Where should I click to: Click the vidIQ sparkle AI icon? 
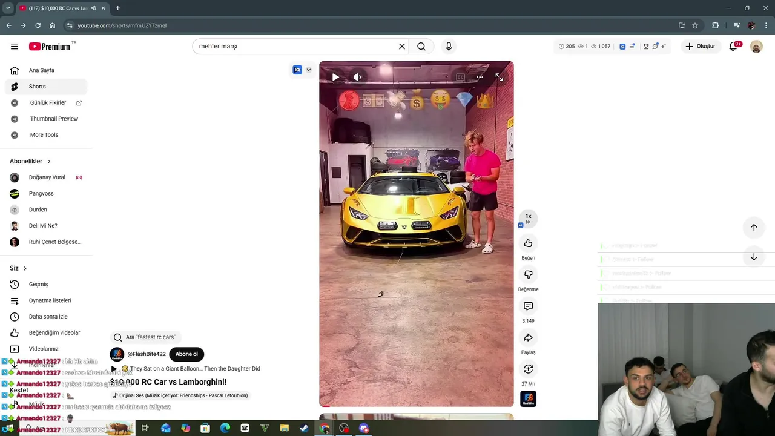pos(664,46)
